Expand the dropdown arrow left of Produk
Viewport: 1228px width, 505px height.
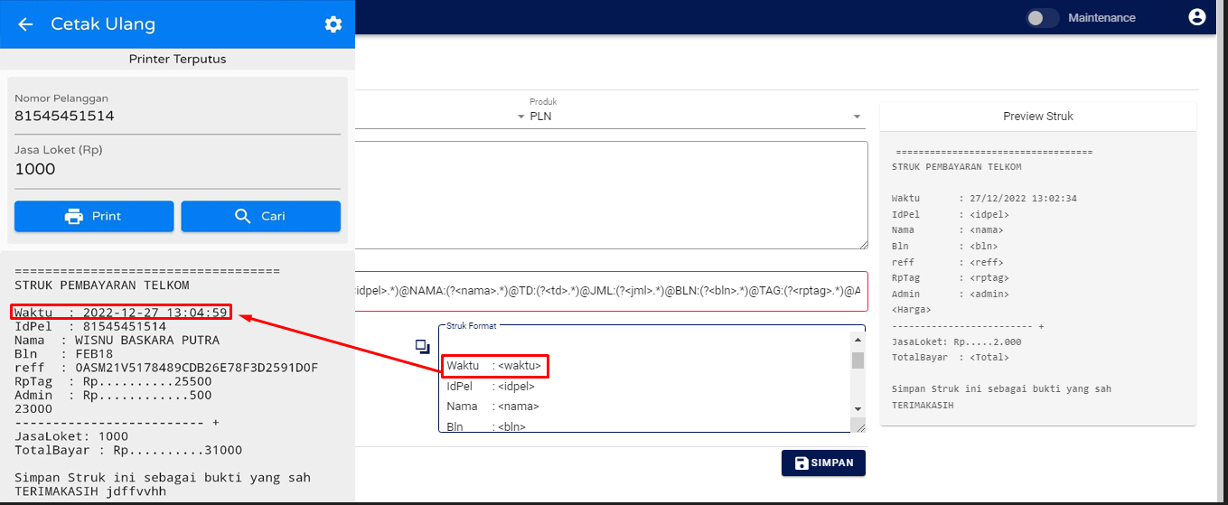pyautogui.click(x=520, y=117)
